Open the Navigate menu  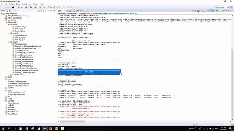coord(12,4)
